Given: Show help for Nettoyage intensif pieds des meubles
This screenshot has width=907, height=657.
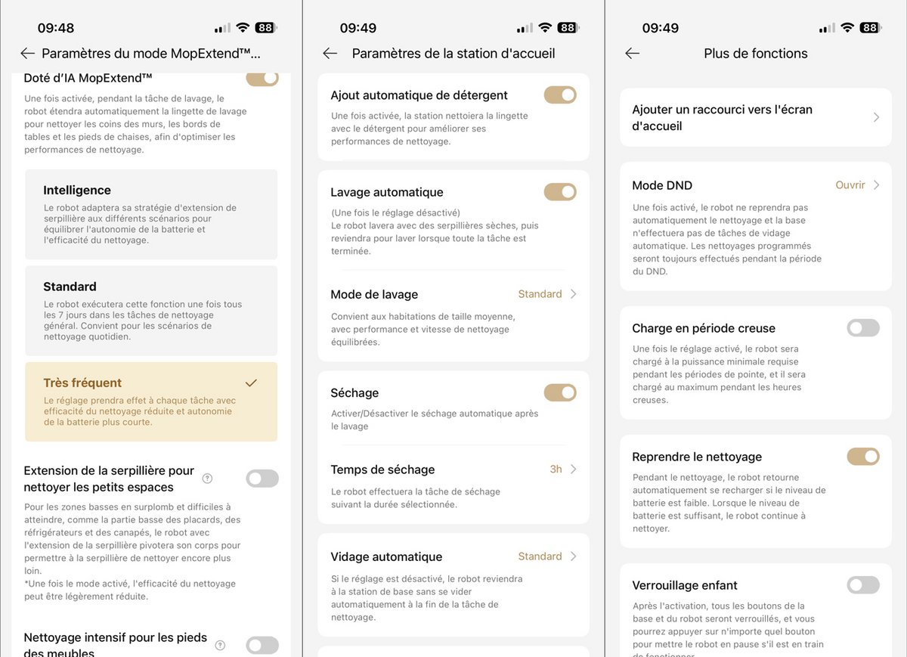Looking at the screenshot, I should click(220, 645).
